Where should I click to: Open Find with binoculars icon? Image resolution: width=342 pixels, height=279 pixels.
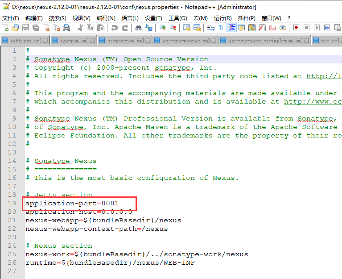coord(138,28)
